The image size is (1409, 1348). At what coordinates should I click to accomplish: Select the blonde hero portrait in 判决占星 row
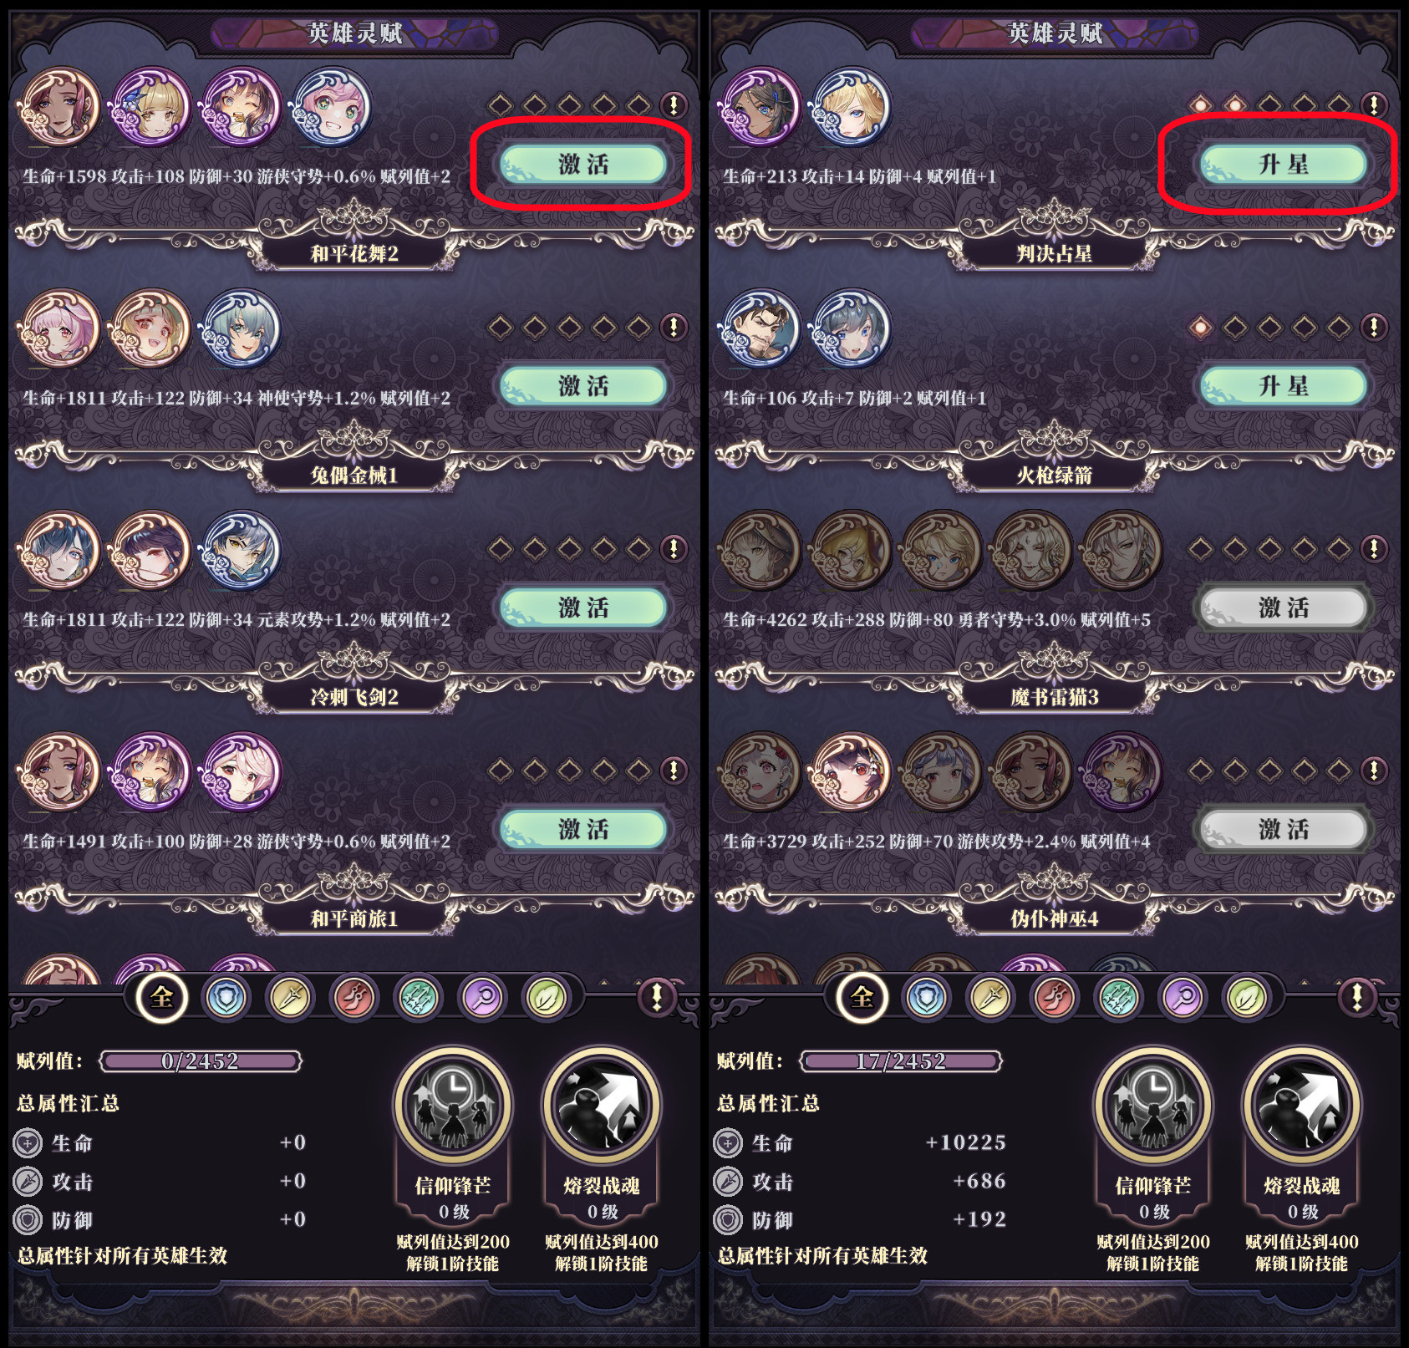[850, 107]
